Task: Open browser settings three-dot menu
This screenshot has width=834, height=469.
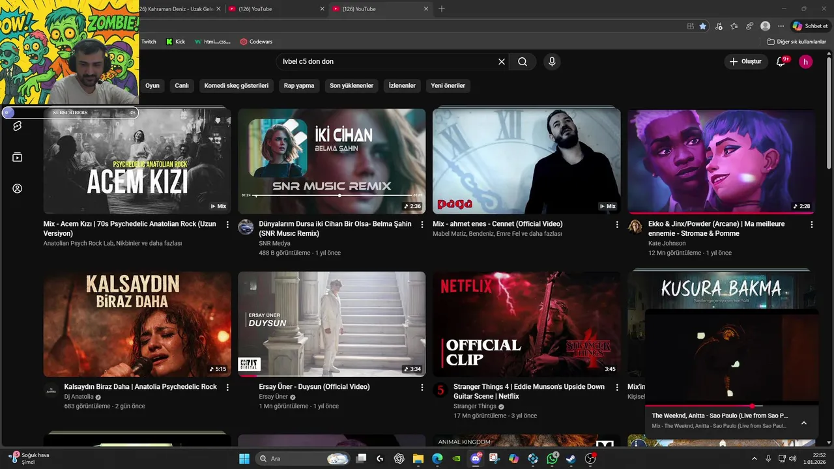Action: 781,26
